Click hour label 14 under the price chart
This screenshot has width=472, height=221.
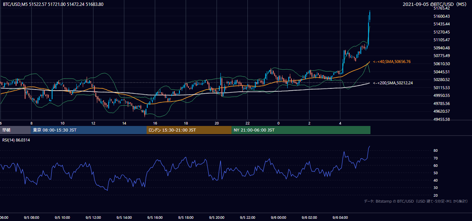(x=124, y=123)
